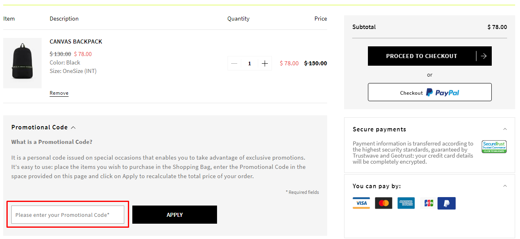Click the Description column header
This screenshot has height=239, width=520.
(x=64, y=19)
